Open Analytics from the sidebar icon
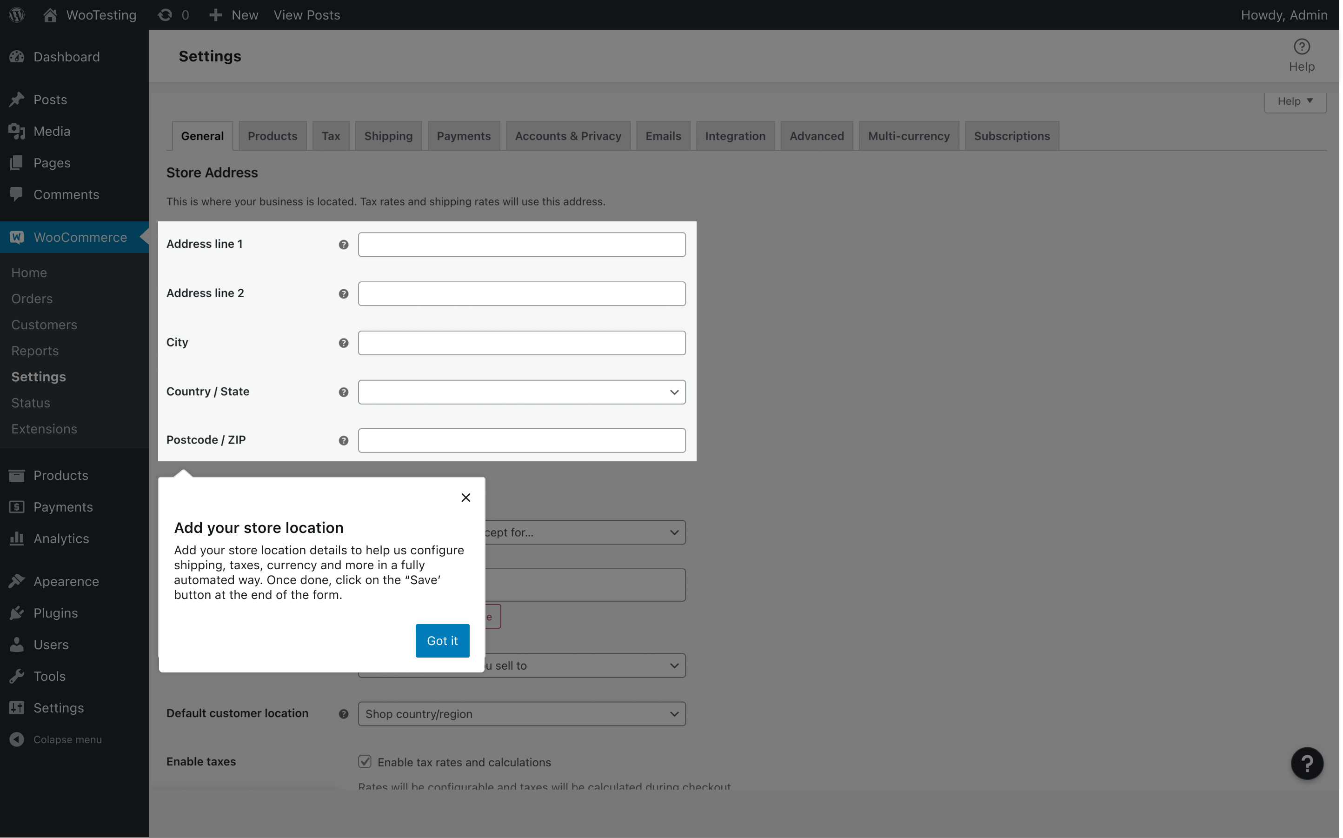The height and width of the screenshot is (838, 1343). pos(16,538)
